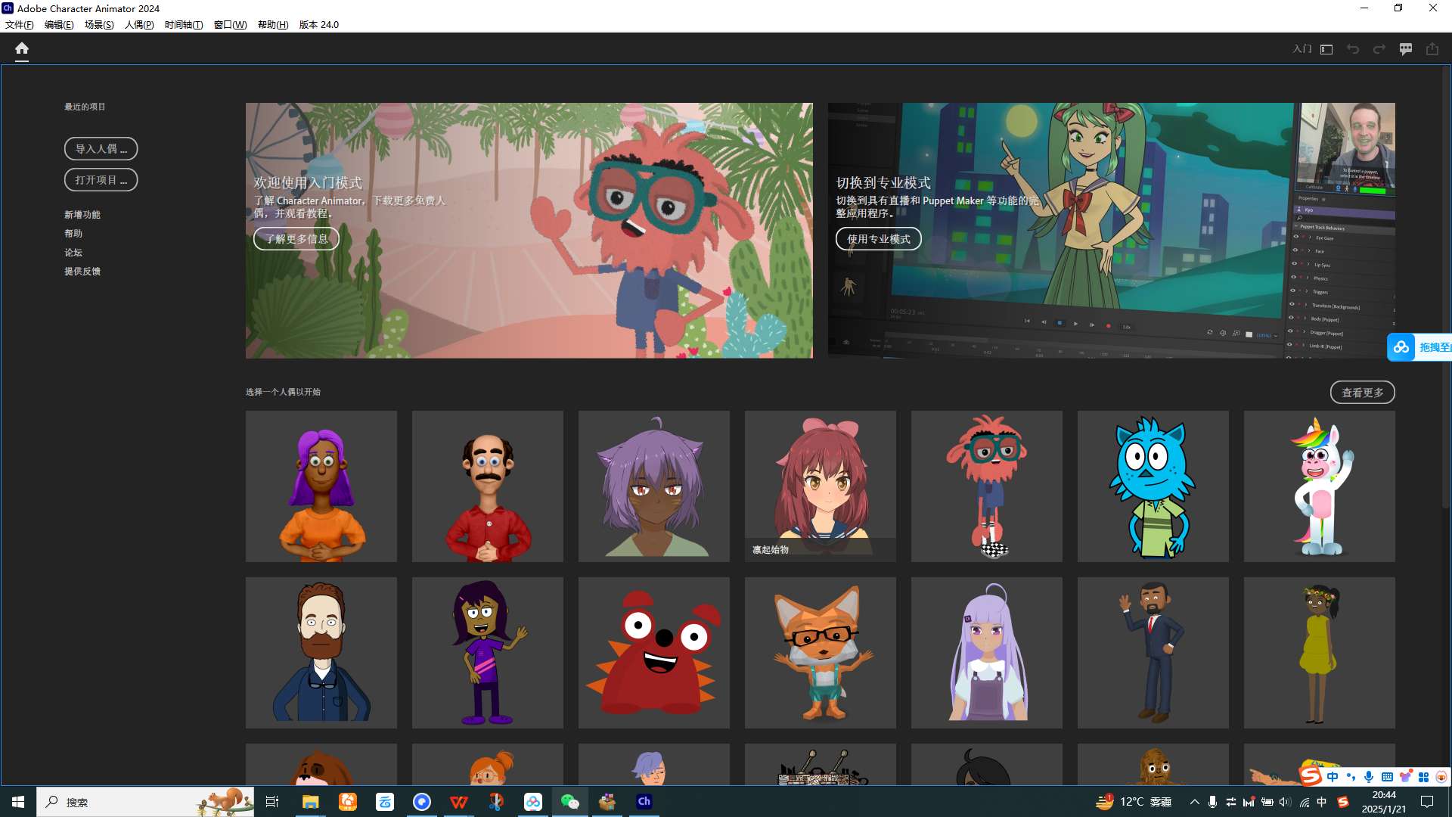The height and width of the screenshot is (817, 1452).
Task: Click the 使用专业模式 button
Action: (879, 238)
